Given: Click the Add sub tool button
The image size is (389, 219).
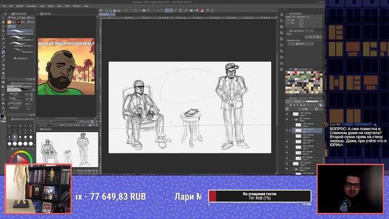Looking at the screenshot, I should click(21, 58).
